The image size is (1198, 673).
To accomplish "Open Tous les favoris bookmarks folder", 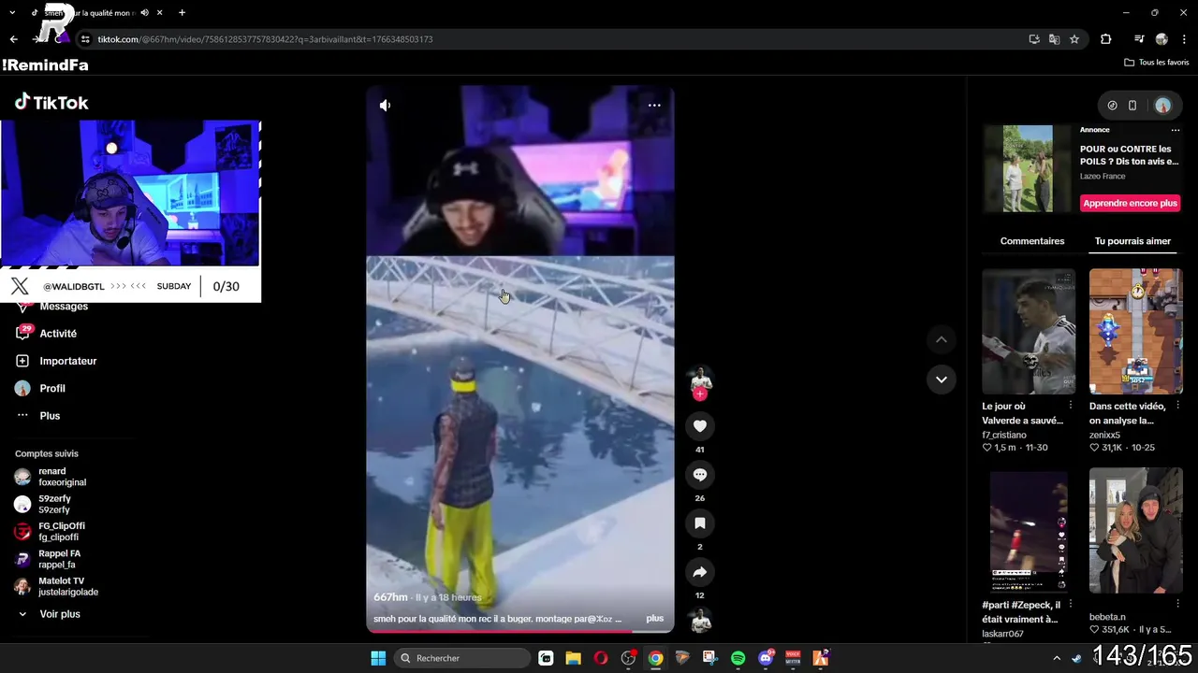I will click(x=1157, y=63).
